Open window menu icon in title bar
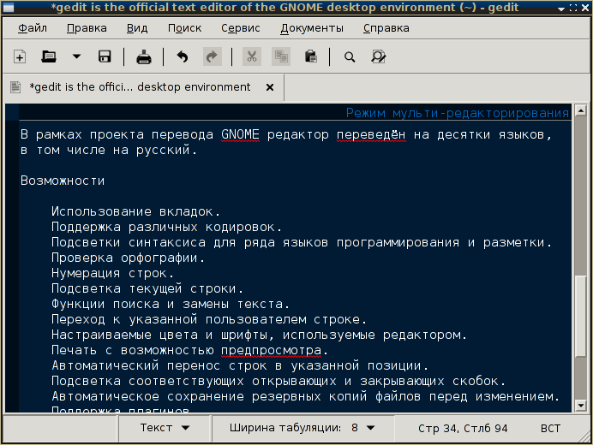Image resolution: width=593 pixels, height=445 pixels. (x=8, y=8)
